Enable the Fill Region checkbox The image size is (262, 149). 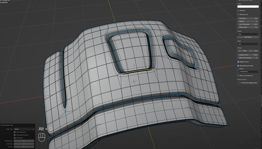coord(15,138)
